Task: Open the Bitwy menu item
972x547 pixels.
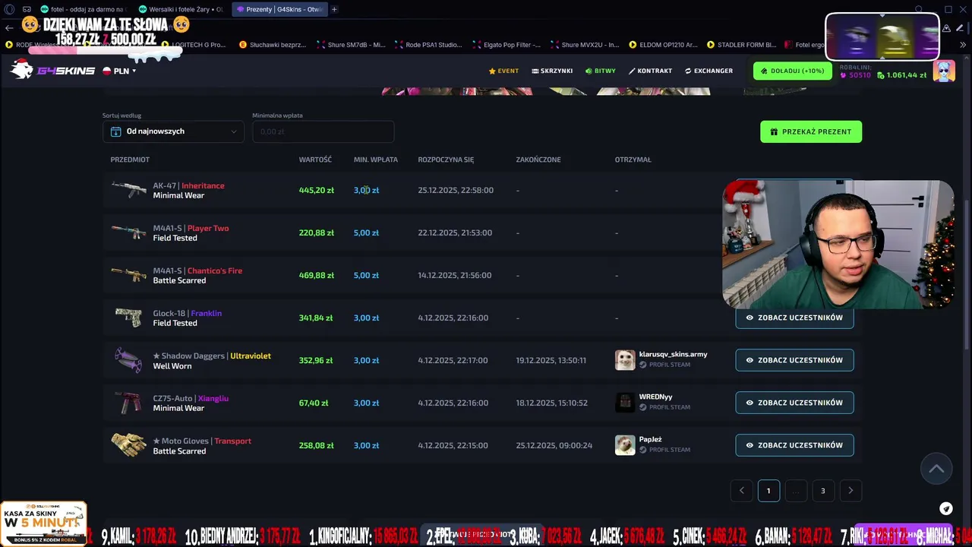Action: click(x=601, y=71)
